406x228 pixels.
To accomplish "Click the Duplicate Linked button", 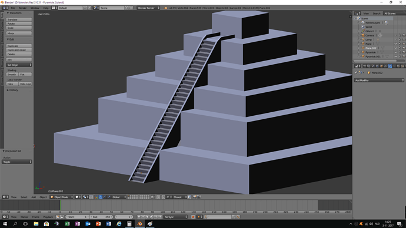I will (x=19, y=50).
